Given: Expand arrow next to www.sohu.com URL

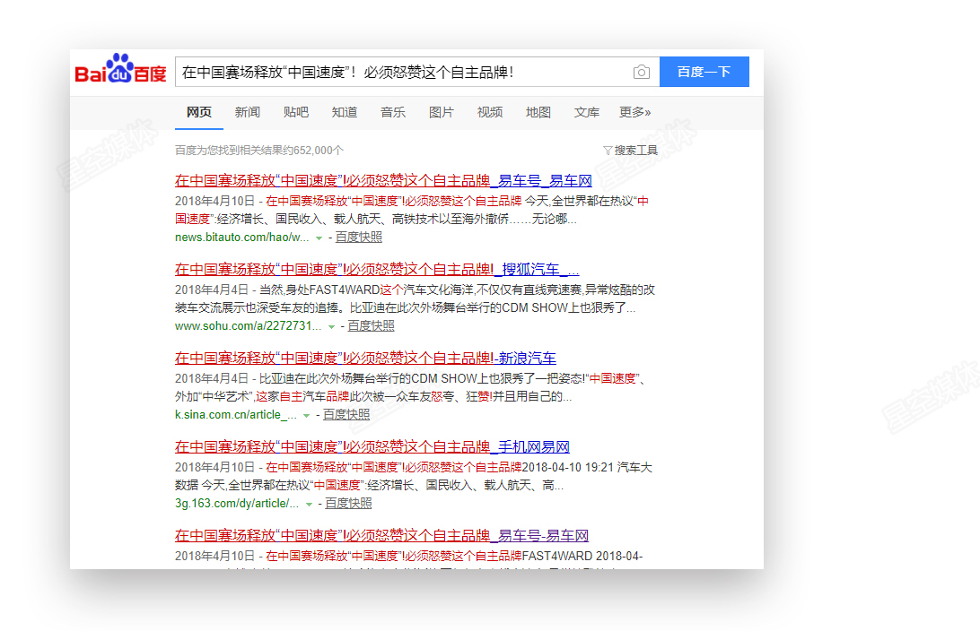Looking at the screenshot, I should coord(331,326).
